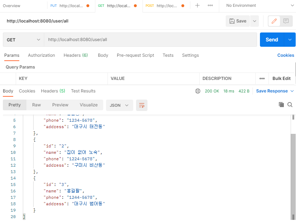Viewport: 296px width, 222px height.
Task: Click the globe network icon
Action: coord(198,91)
